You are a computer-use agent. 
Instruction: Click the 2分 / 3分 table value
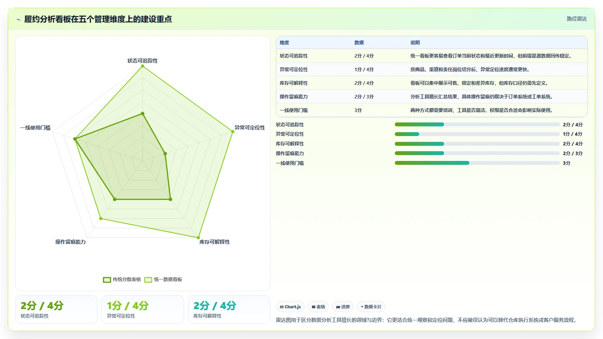pyautogui.click(x=364, y=97)
